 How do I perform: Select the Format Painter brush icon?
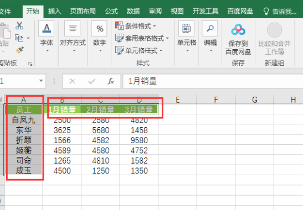pos(19,50)
